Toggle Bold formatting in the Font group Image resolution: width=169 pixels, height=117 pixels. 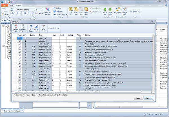point(17,13)
